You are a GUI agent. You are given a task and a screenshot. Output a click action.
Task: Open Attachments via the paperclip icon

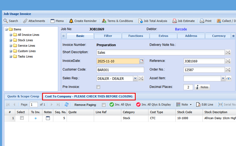point(25,21)
